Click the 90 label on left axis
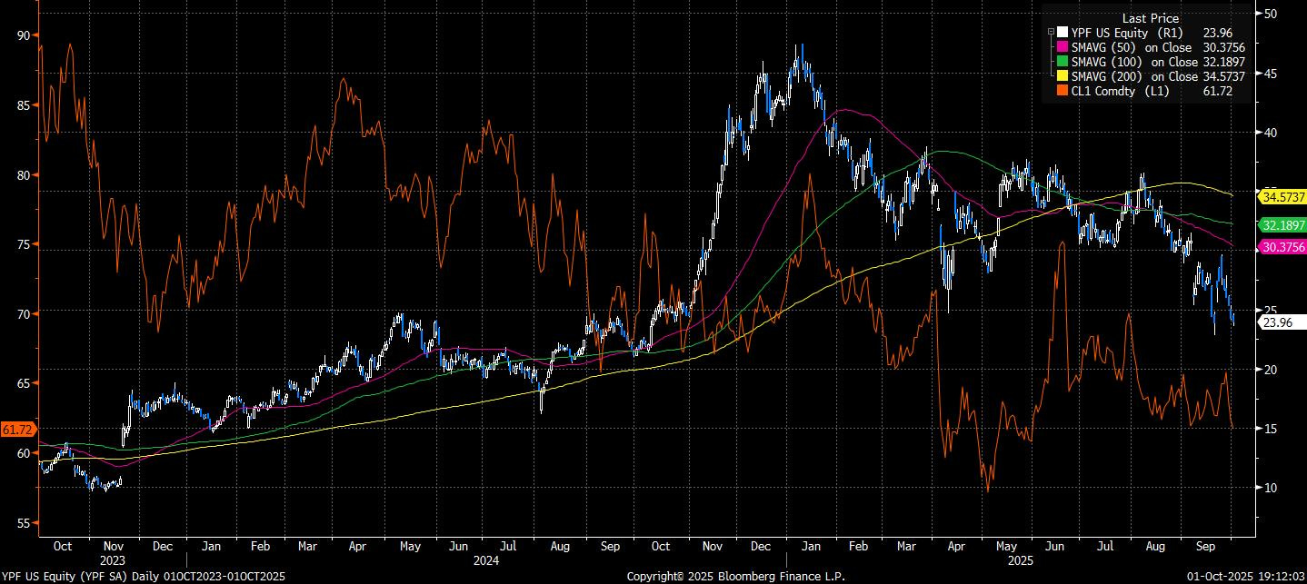1307x584 pixels. click(24, 35)
